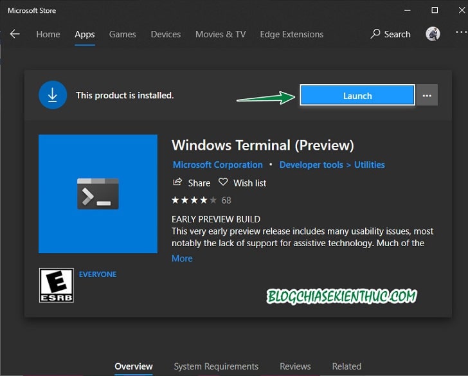Open the Apps tab
Viewport: 468px width, 376px height.
click(85, 34)
